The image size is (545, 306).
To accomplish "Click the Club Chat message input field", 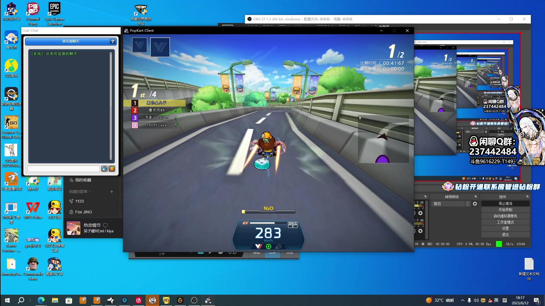I will click(64, 169).
